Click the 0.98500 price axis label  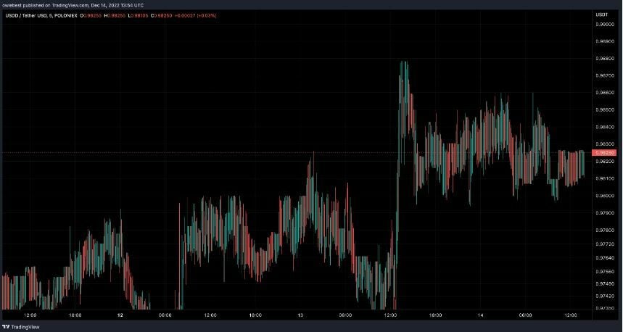click(x=604, y=109)
